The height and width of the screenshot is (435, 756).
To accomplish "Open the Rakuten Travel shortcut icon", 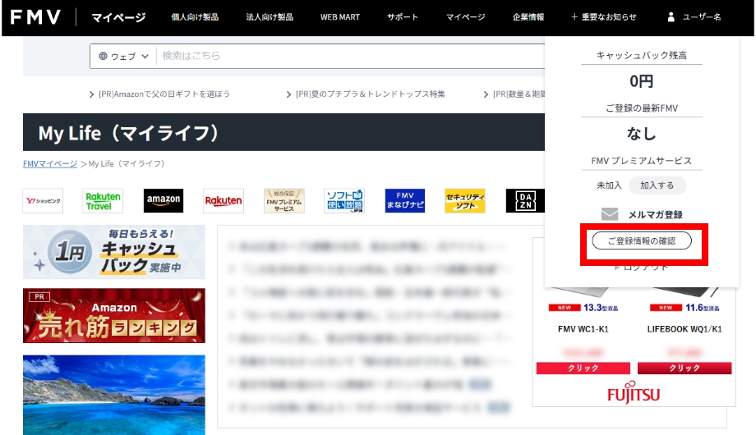I will (103, 201).
